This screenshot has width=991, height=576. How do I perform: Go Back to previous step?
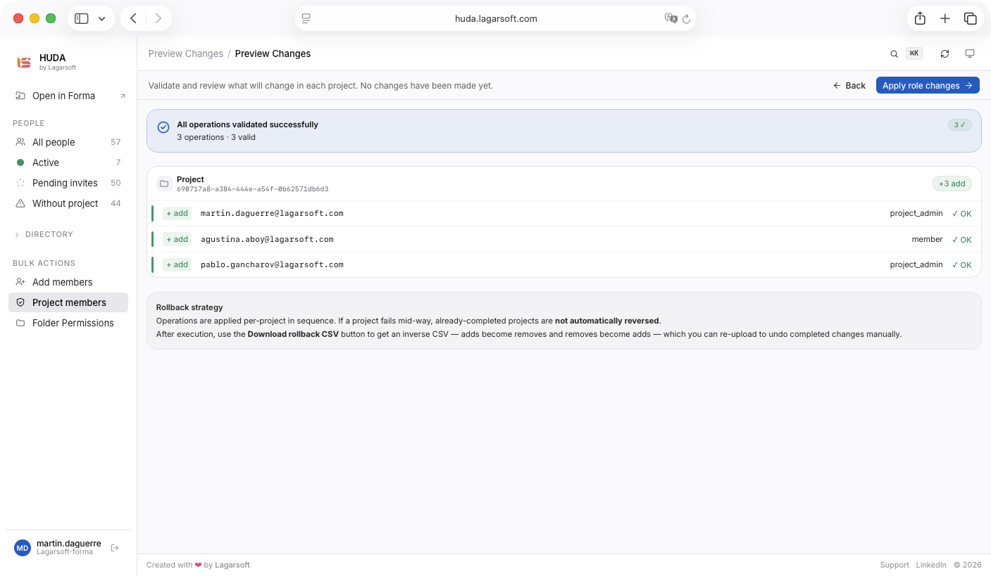(x=849, y=85)
